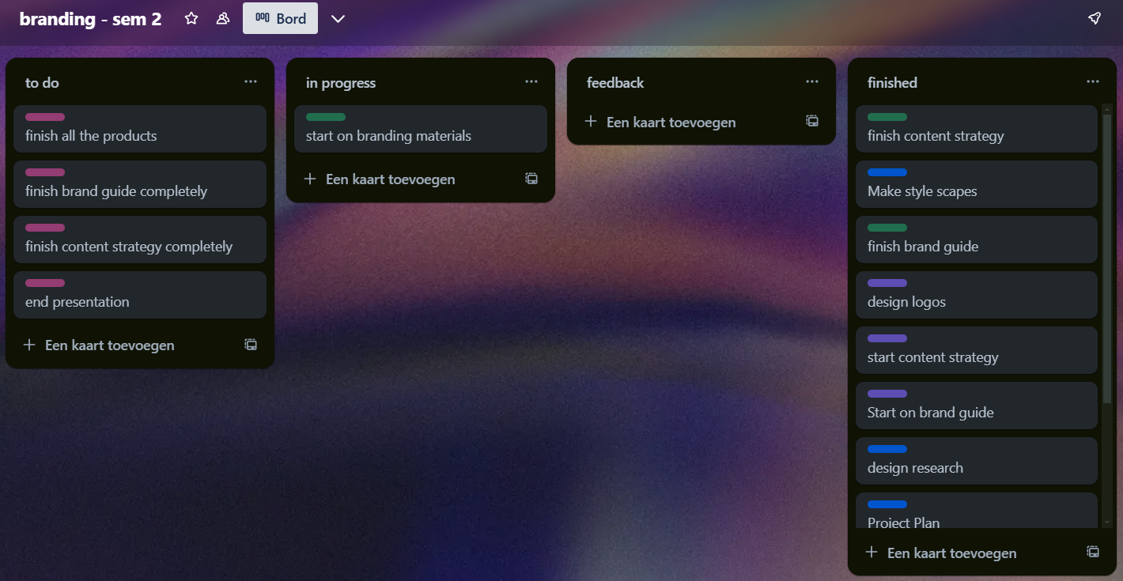Open the finished list three-dots menu

point(1093,82)
